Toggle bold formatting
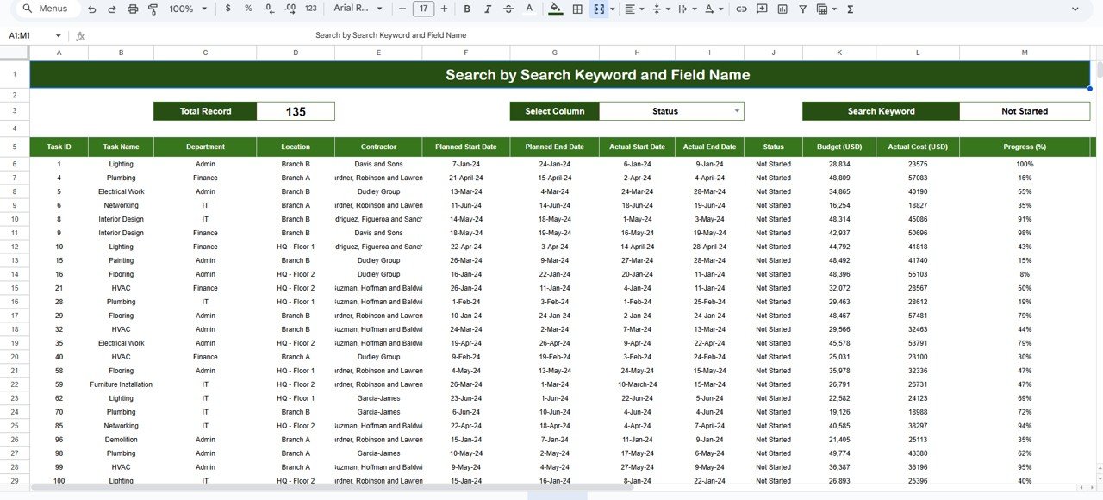1103x500 pixels. 466,9
